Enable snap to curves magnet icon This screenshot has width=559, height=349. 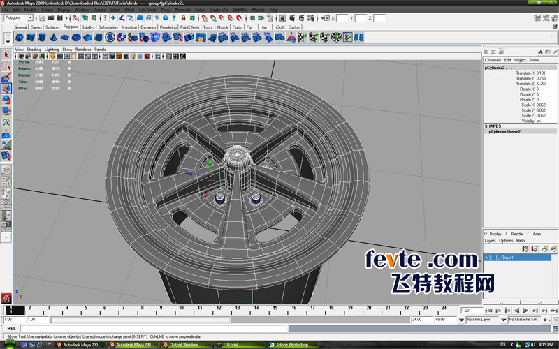pyautogui.click(x=213, y=18)
